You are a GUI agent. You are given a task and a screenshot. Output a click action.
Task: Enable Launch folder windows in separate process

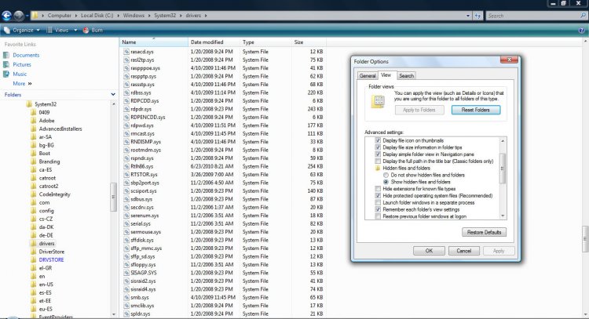tap(378, 203)
